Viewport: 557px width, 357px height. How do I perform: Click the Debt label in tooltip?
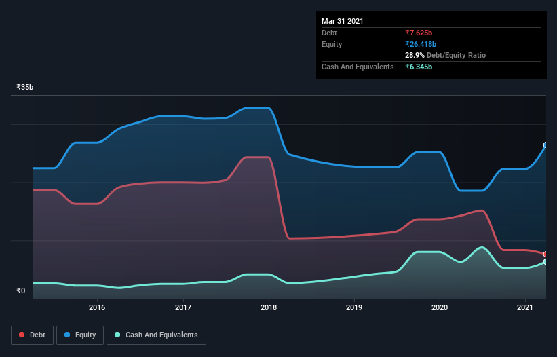[329, 33]
